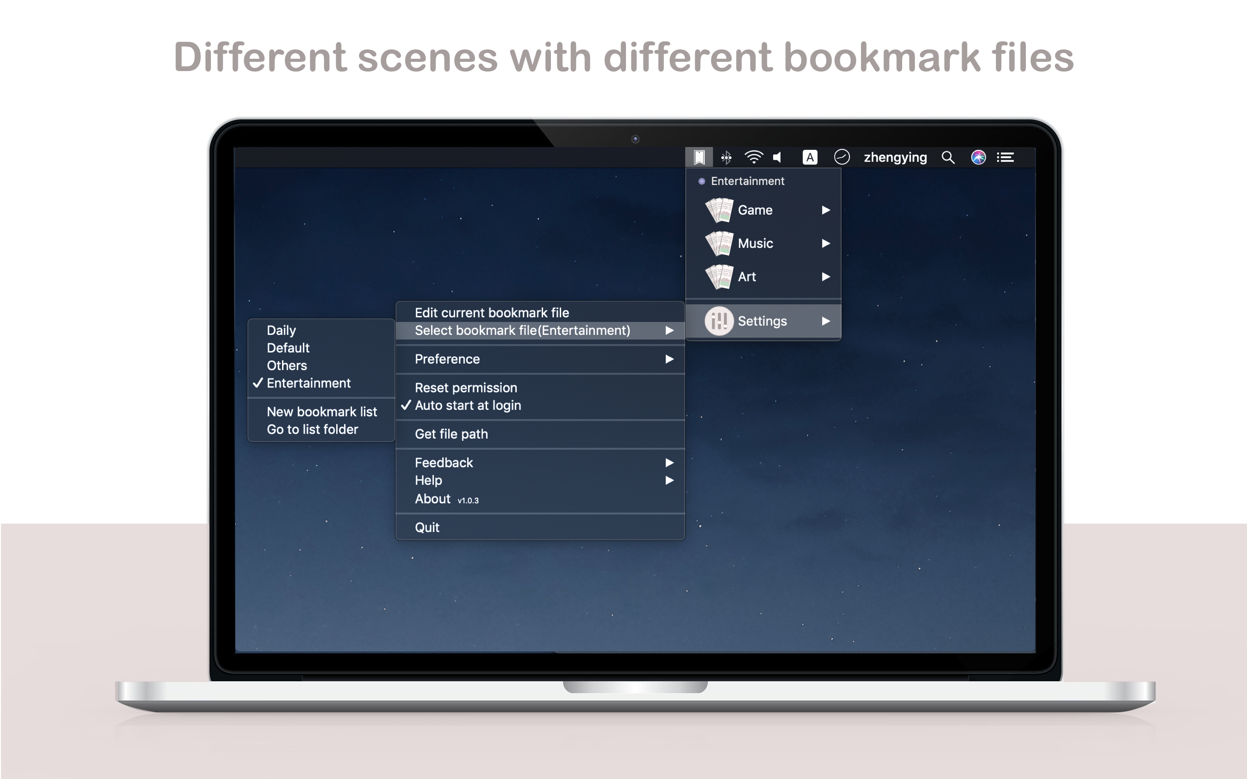Image resolution: width=1247 pixels, height=779 pixels.
Task: Click the Settings sliders icon
Action: pos(719,321)
